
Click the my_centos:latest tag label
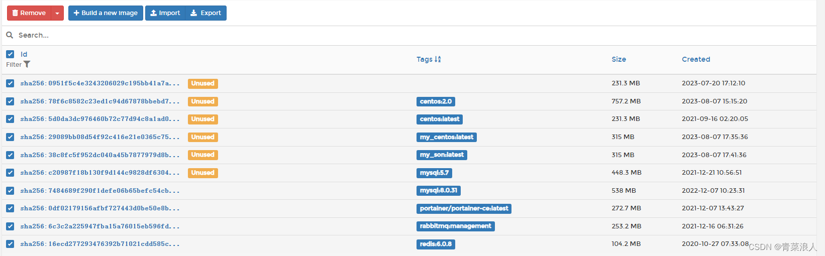pos(447,137)
